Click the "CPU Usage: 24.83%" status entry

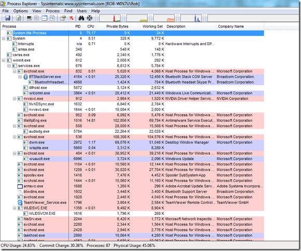point(18,245)
